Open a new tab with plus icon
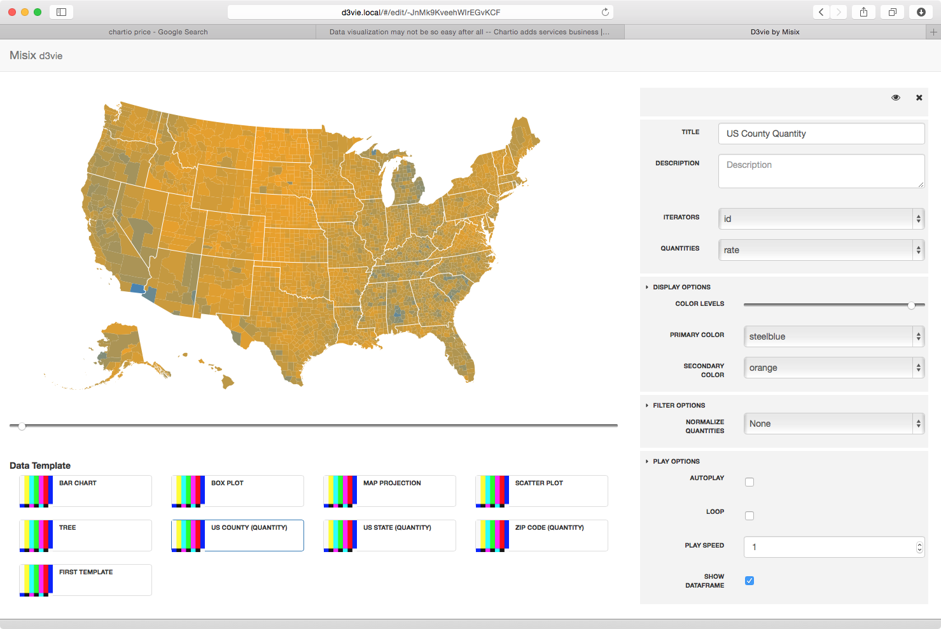Image resolution: width=941 pixels, height=629 pixels. click(x=933, y=32)
